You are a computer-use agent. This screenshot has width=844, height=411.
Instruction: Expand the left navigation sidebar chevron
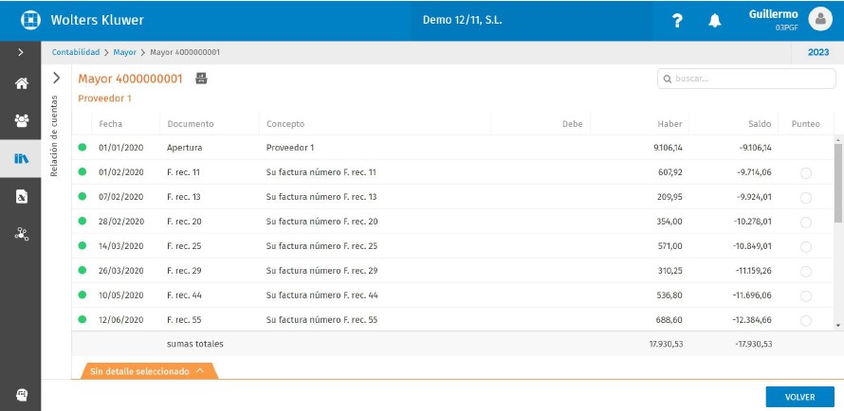tap(21, 52)
